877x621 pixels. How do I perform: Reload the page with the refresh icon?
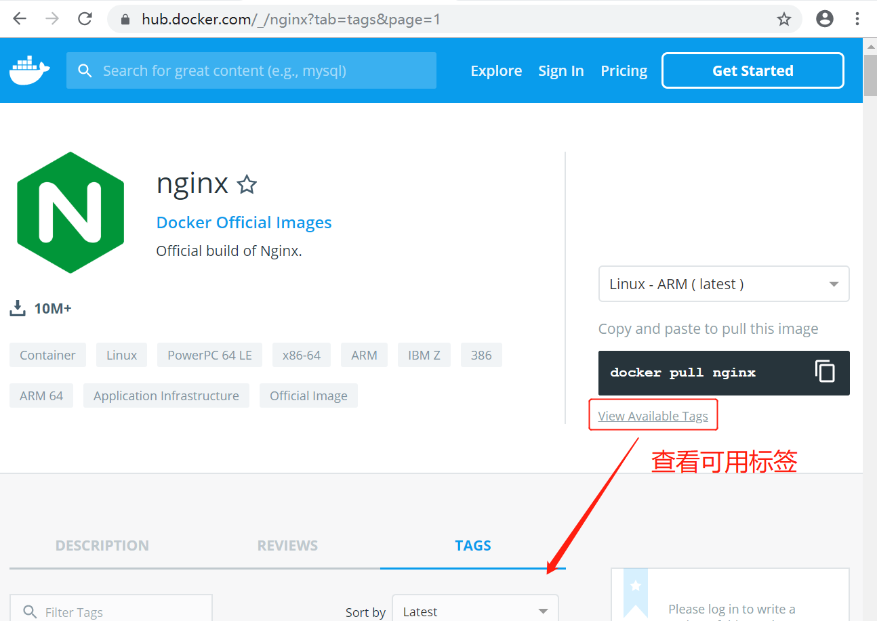coord(85,19)
